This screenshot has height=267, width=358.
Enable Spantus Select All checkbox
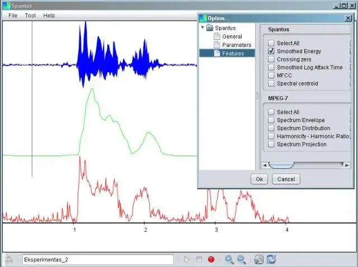pos(271,43)
